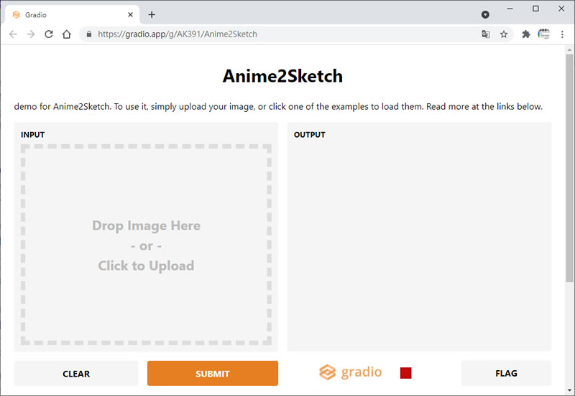This screenshot has height=396, width=575.
Task: Click the Anime2Sketch heading
Action: tap(282, 76)
